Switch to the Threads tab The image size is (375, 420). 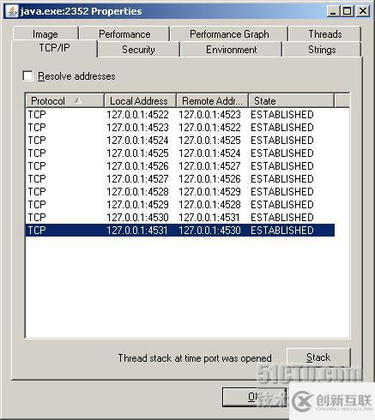tap(325, 34)
